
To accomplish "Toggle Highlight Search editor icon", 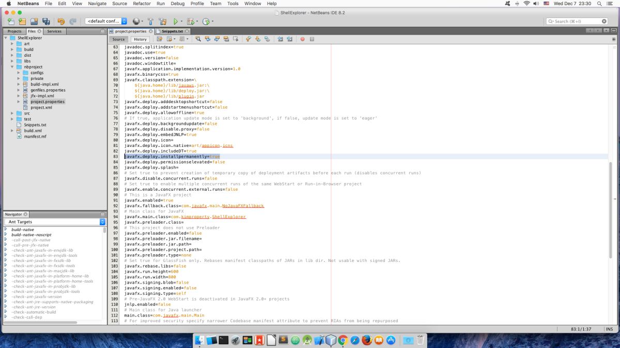I will pyautogui.click(x=226, y=39).
